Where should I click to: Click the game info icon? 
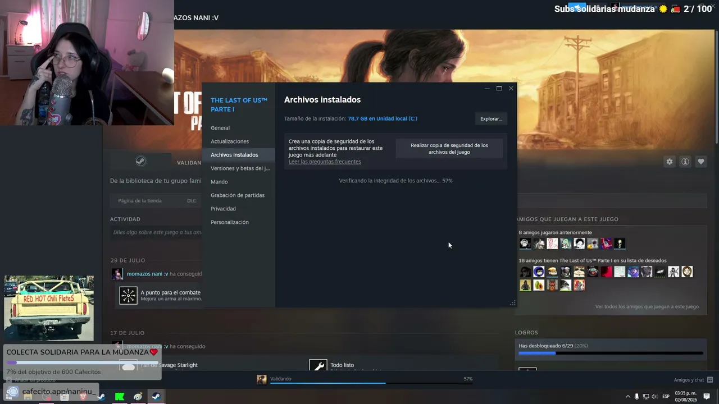click(x=685, y=162)
